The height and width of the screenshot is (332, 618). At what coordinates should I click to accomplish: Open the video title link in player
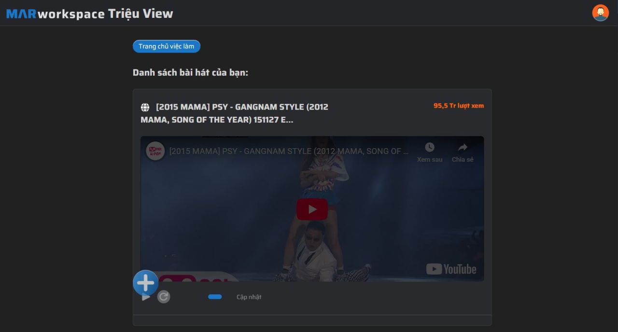289,151
